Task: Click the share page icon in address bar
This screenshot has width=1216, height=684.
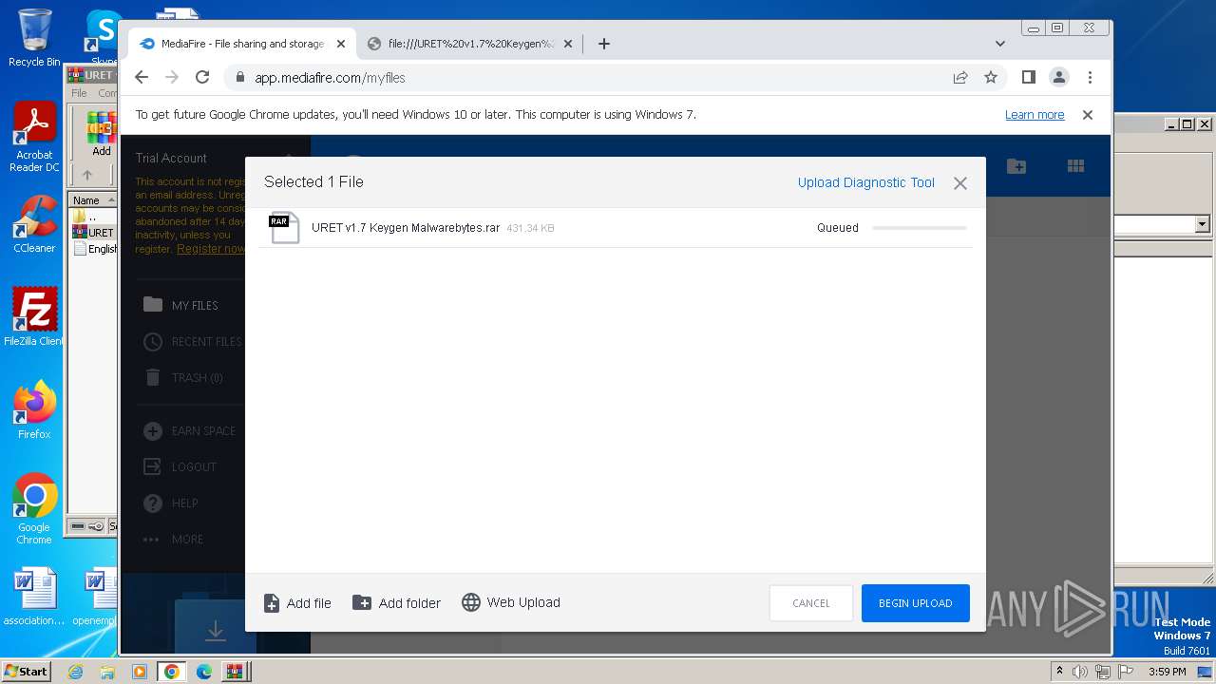Action: 960,77
